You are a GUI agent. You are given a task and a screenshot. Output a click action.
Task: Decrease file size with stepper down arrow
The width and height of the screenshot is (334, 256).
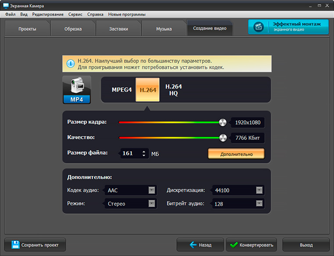coord(144,155)
